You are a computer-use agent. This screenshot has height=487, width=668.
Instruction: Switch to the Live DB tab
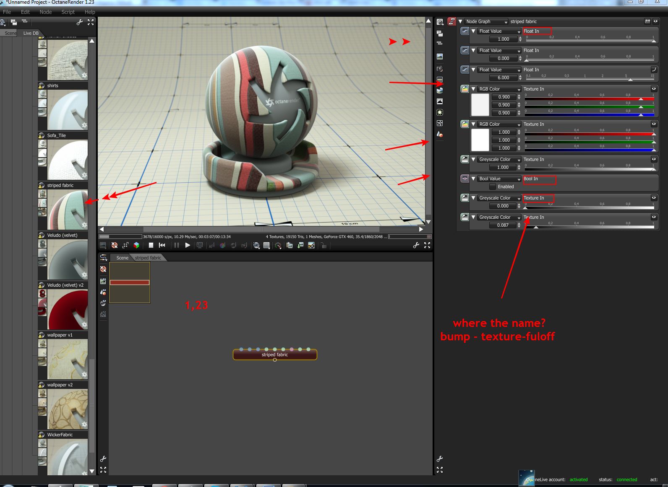[31, 33]
